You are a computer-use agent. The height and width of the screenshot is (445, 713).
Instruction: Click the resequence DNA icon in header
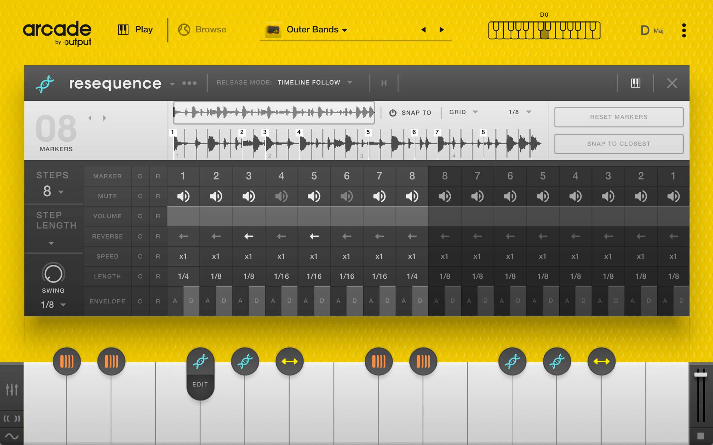point(45,83)
